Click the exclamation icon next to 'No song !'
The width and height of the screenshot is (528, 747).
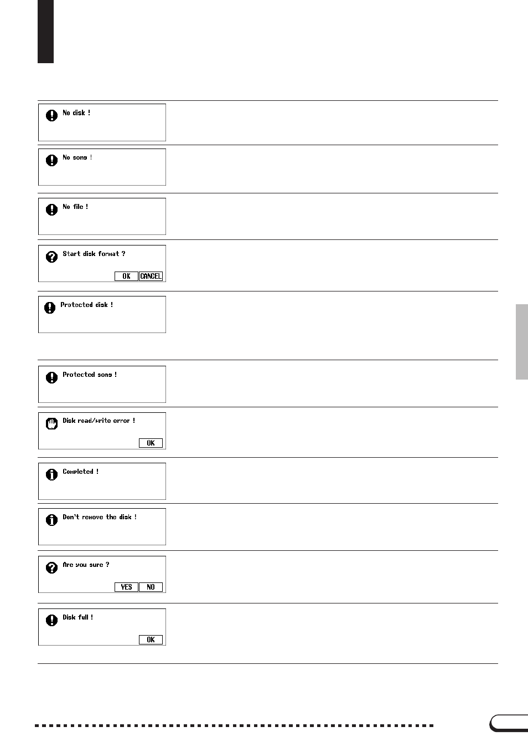[51, 160]
